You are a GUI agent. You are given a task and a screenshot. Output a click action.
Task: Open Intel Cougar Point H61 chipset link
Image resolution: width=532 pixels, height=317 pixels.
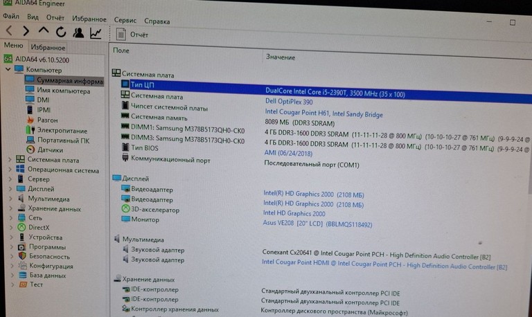(x=323, y=113)
